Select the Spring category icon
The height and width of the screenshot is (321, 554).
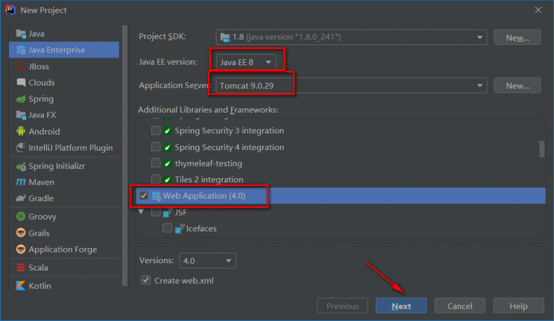[20, 99]
